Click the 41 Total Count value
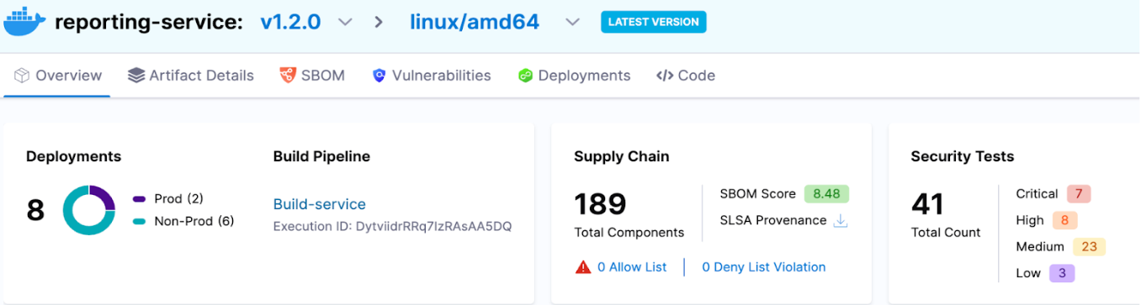Screen dimensions: 1141x305 (928, 204)
